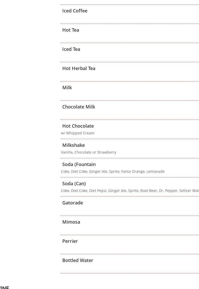Select the Milk beverage item

67,87
